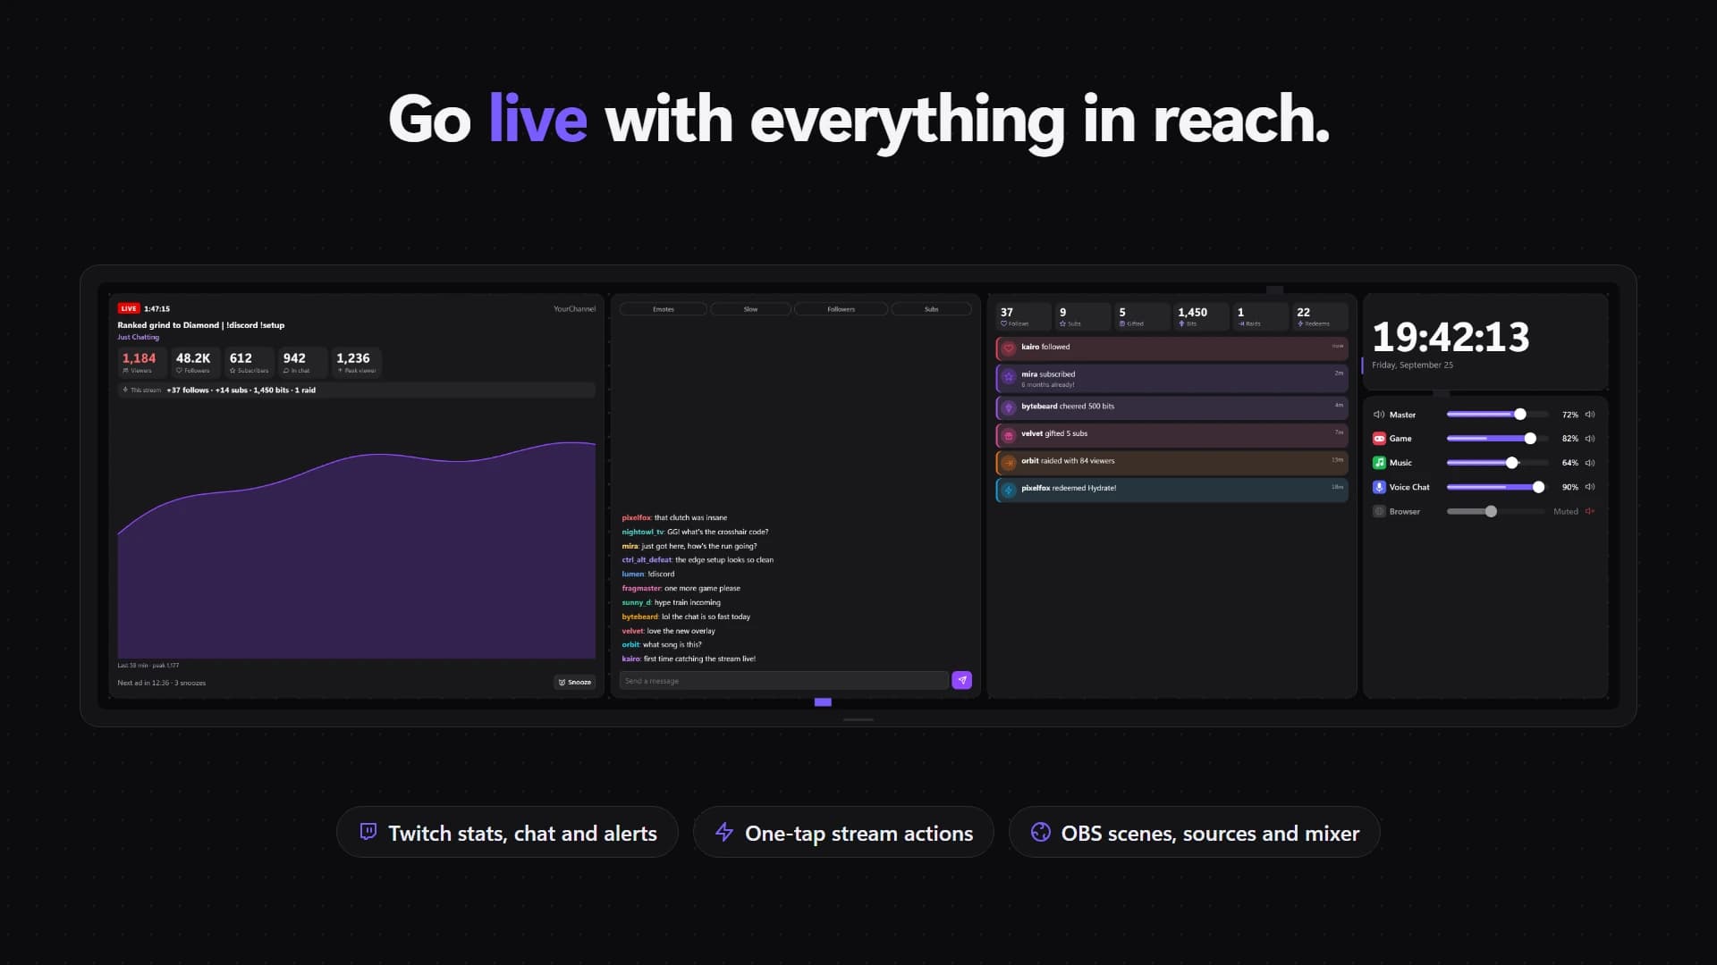Click the 1,184 Viewers stat tile
The width and height of the screenshot is (1717, 965).
[x=141, y=362]
